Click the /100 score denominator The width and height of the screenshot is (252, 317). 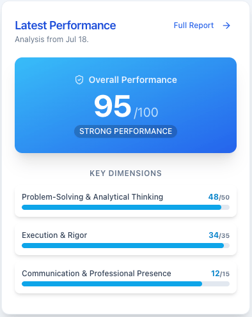pos(146,112)
